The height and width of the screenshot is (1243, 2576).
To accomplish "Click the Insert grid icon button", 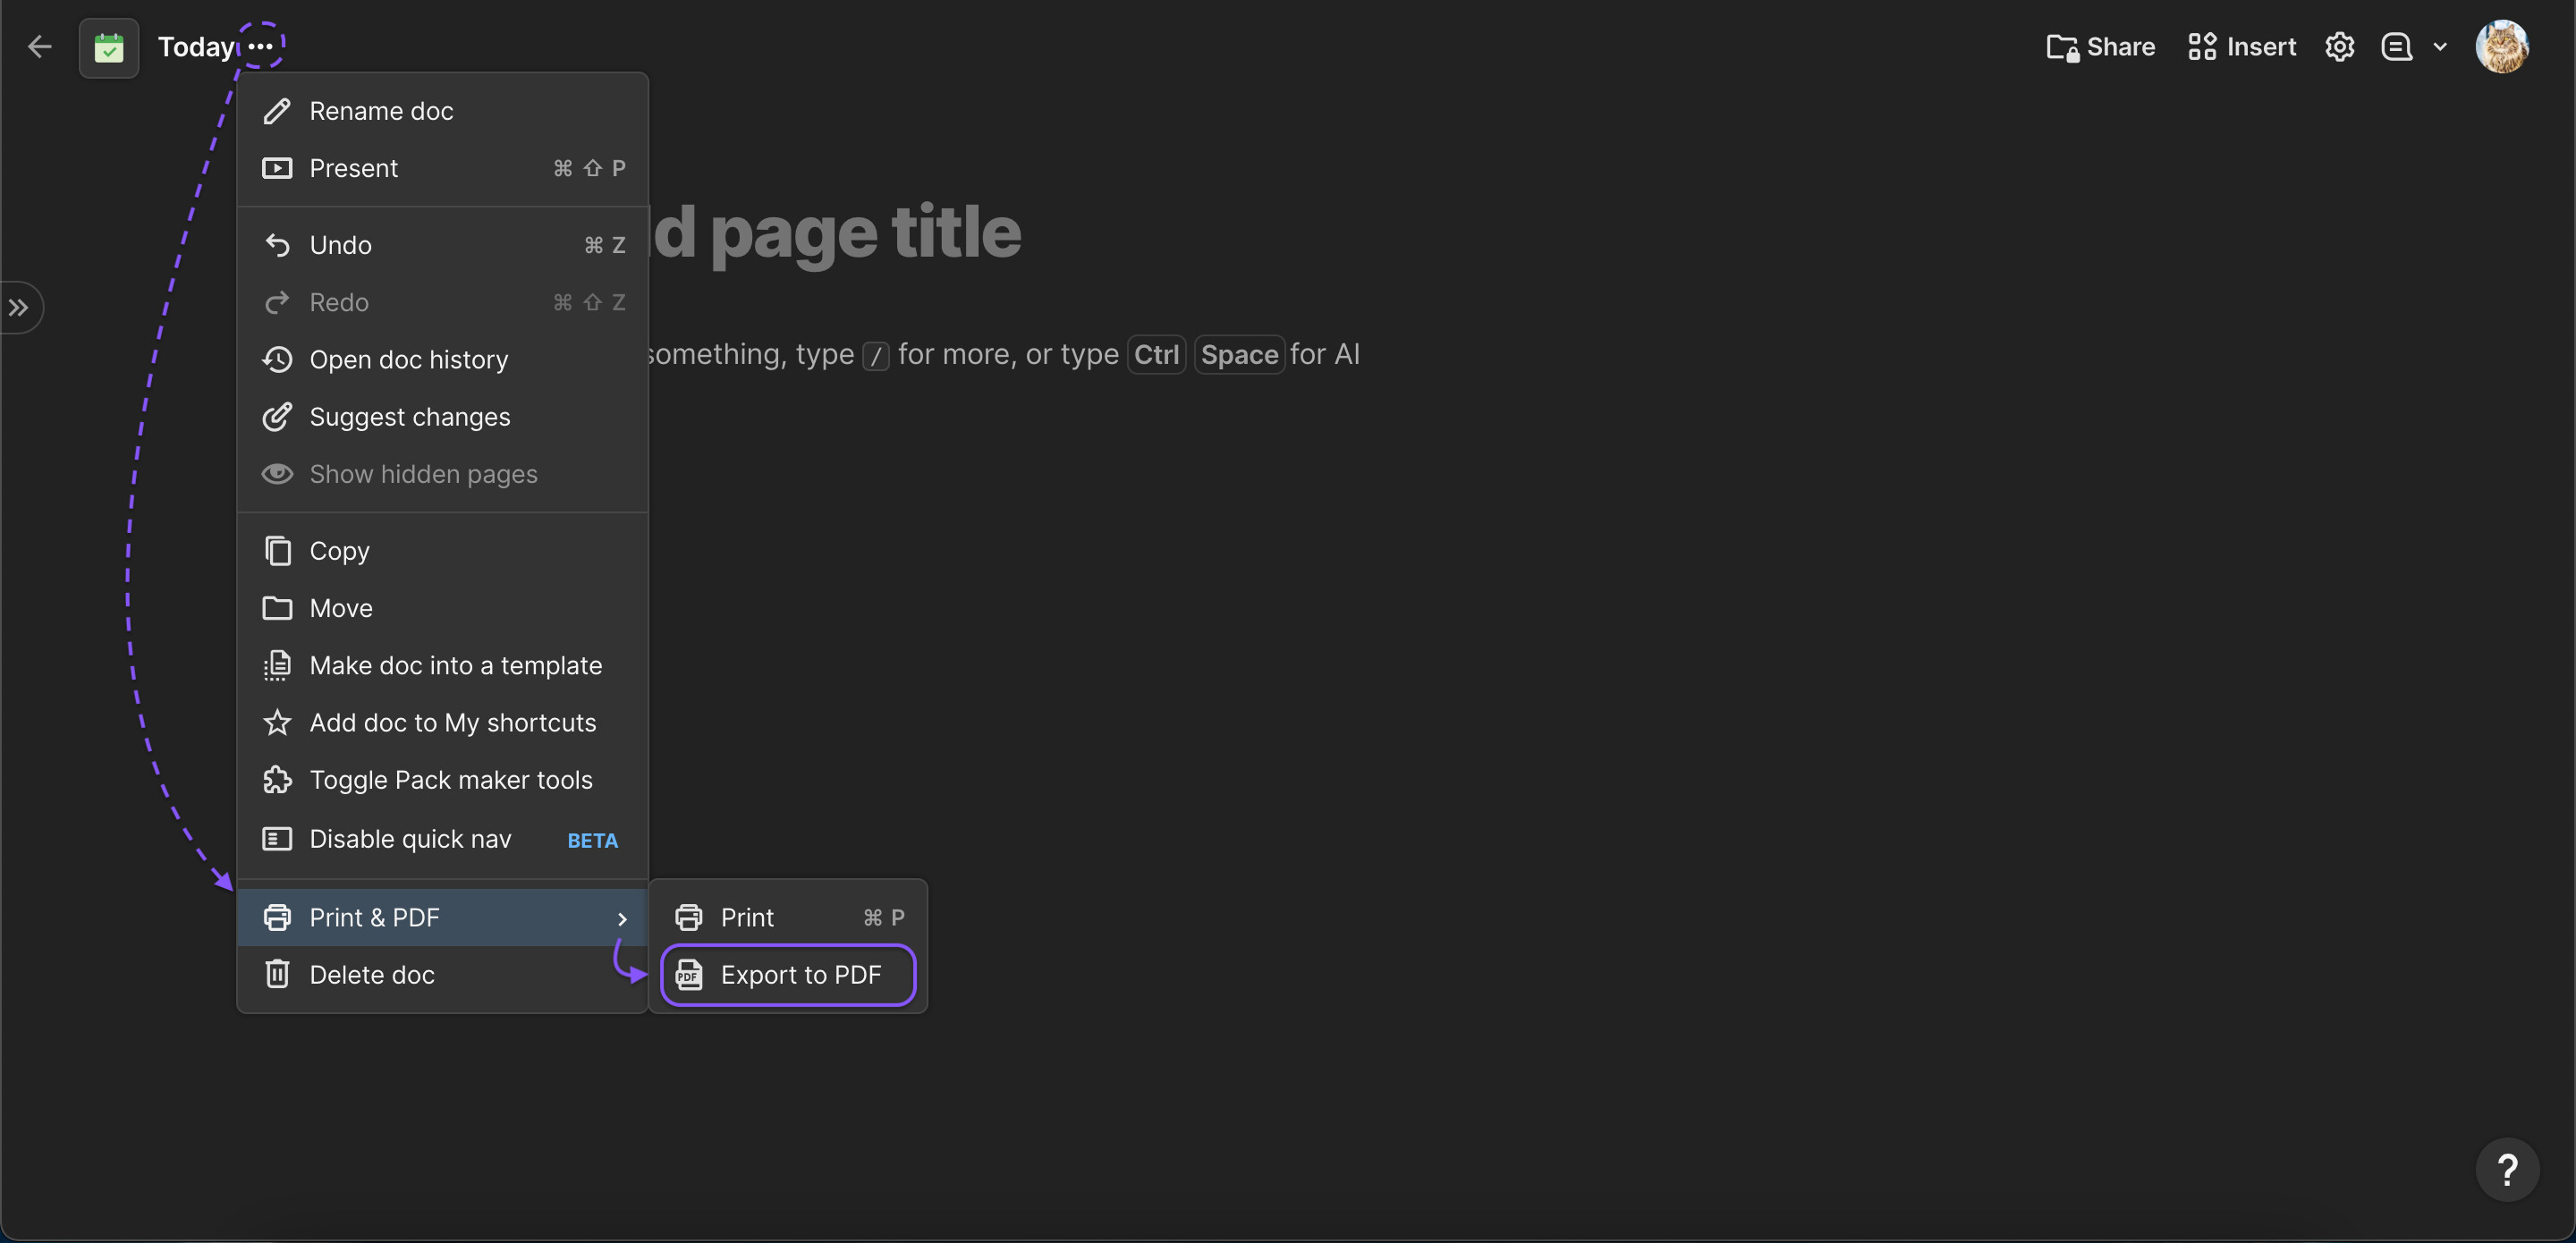I will pos(2241,46).
